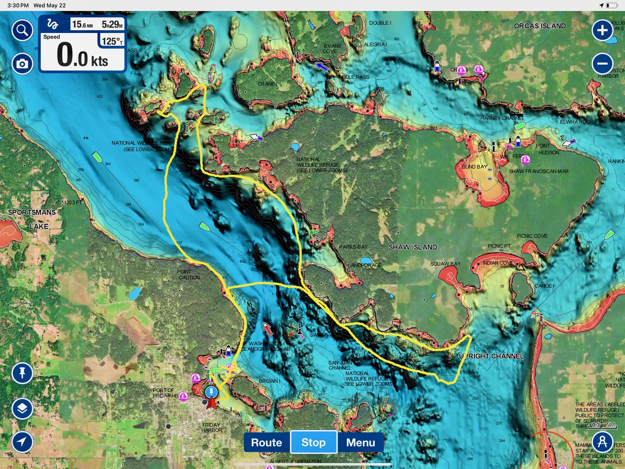
Task: Tap the 0.0 kts speed readout
Action: click(x=82, y=56)
